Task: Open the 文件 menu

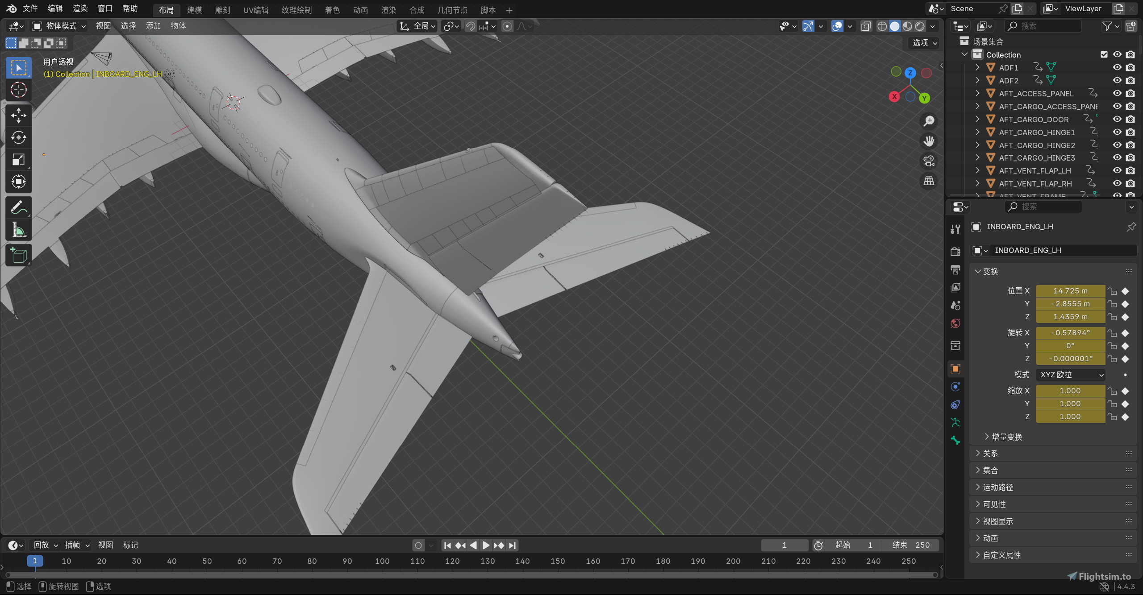Action: tap(29, 8)
